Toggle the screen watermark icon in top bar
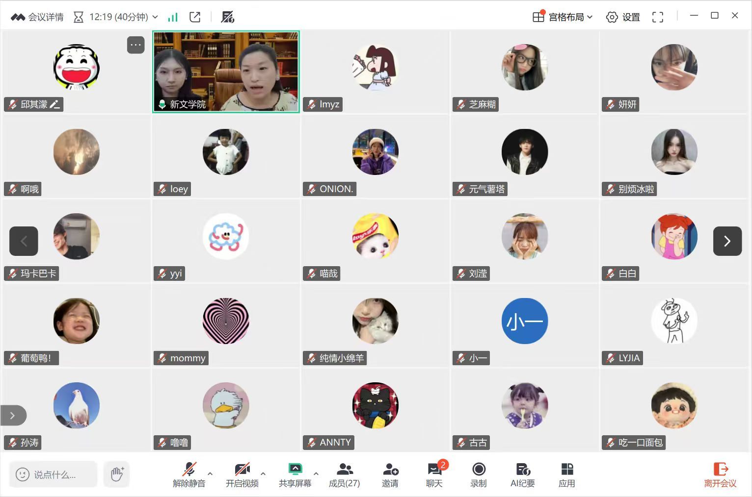 [227, 17]
